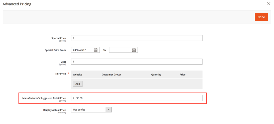
Task: Click the empty To date field
Action: point(120,50)
